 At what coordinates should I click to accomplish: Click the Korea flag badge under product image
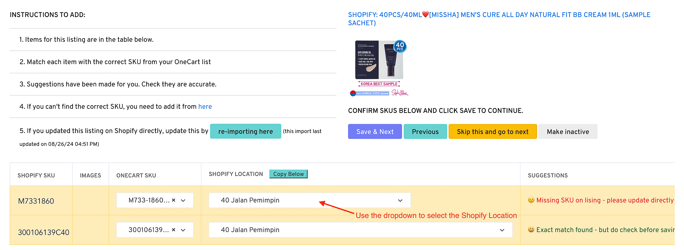353,93
